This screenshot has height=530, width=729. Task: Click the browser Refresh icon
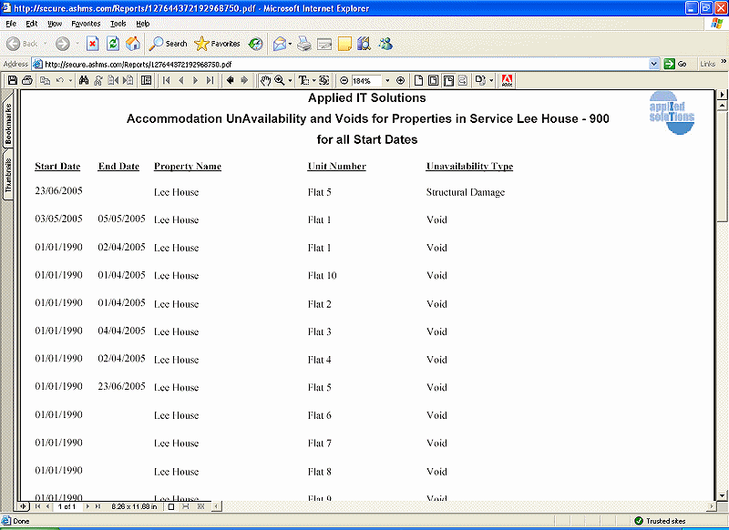[113, 43]
